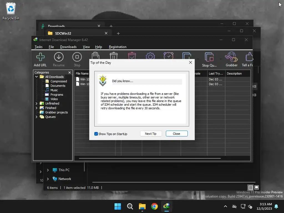Launch Google Chrome from the taskbar
284x213 pixels.
pyautogui.click(x=154, y=206)
